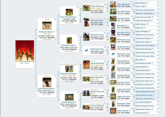This screenshot has height=117, width=166.
Task: Open the three-dot menu on Windrushs Bono card
Action: tap(55, 19)
